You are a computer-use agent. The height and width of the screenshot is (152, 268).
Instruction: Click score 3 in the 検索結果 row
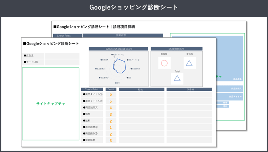[111, 140]
